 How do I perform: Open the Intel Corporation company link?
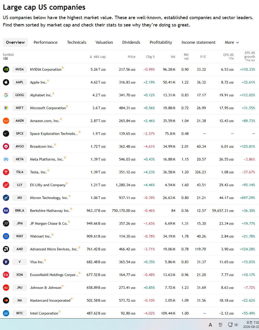pyautogui.click(x=44, y=313)
